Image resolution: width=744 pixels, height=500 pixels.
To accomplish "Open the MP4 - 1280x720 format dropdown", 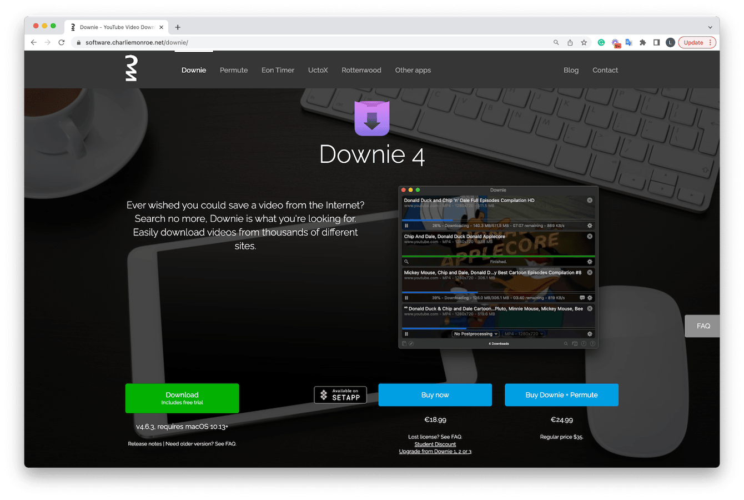I will [524, 334].
